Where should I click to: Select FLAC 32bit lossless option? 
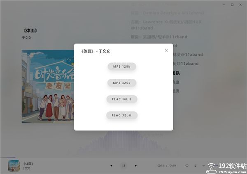122,115
